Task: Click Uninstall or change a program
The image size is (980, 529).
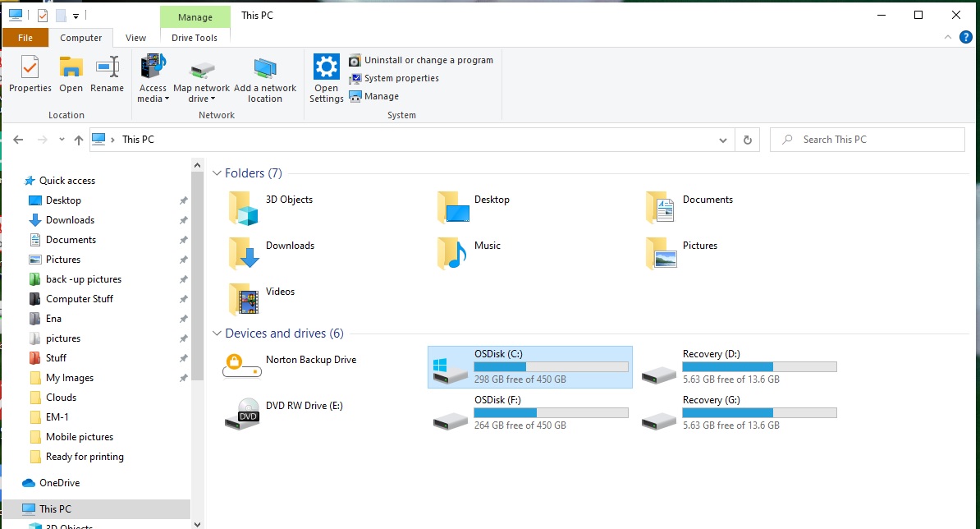Action: coord(421,60)
